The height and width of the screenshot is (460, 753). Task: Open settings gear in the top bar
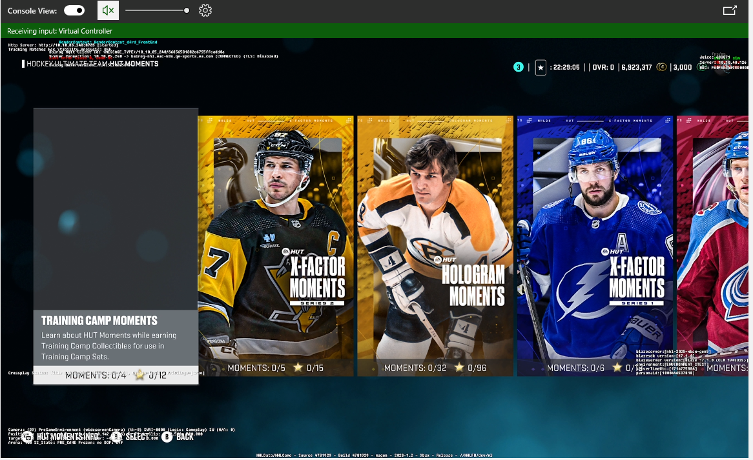[205, 10]
